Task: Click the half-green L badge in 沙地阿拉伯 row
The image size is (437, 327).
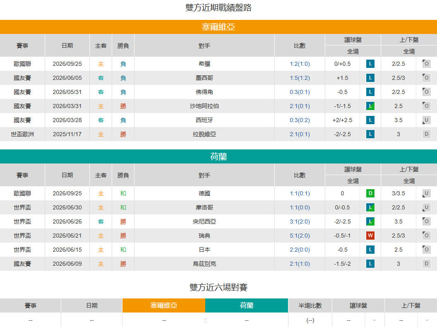Action: [370, 106]
